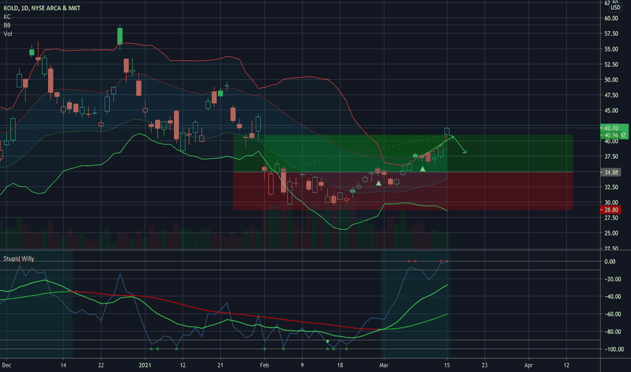The width and height of the screenshot is (631, 372).
Task: Open the USD currency selector
Action: coord(615,7)
